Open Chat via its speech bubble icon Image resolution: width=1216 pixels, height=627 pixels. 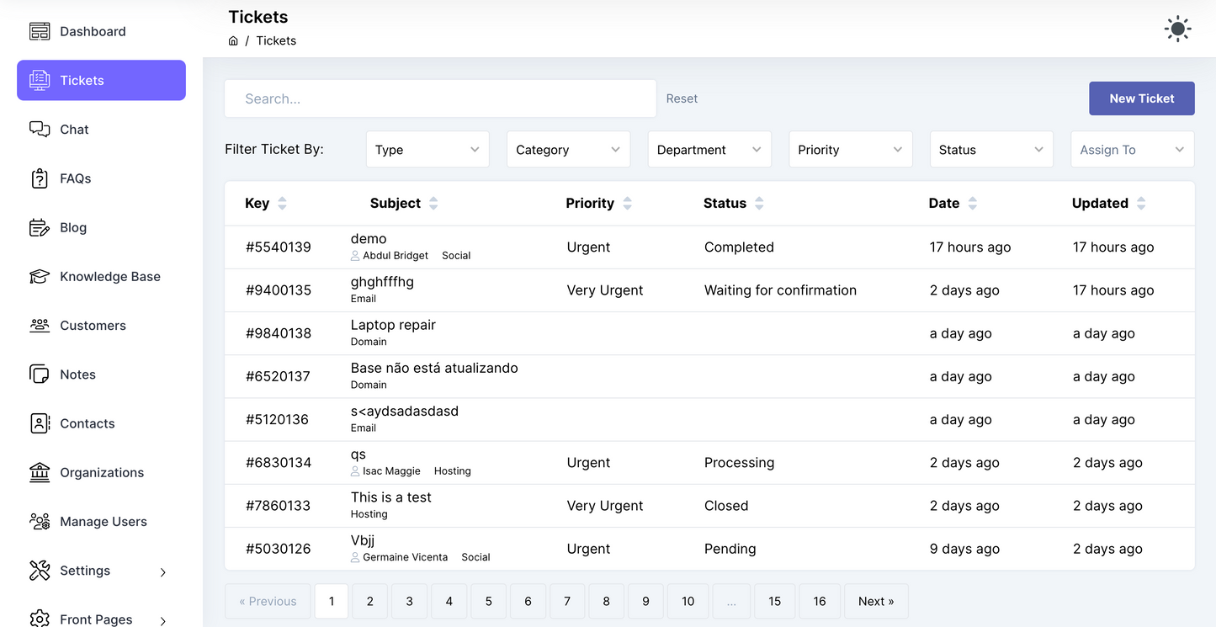(x=40, y=129)
